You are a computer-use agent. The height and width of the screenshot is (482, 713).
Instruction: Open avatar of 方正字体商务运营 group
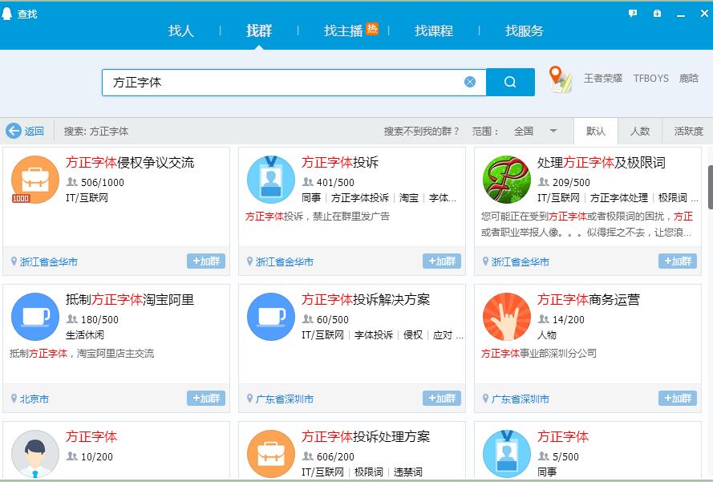coord(507,317)
